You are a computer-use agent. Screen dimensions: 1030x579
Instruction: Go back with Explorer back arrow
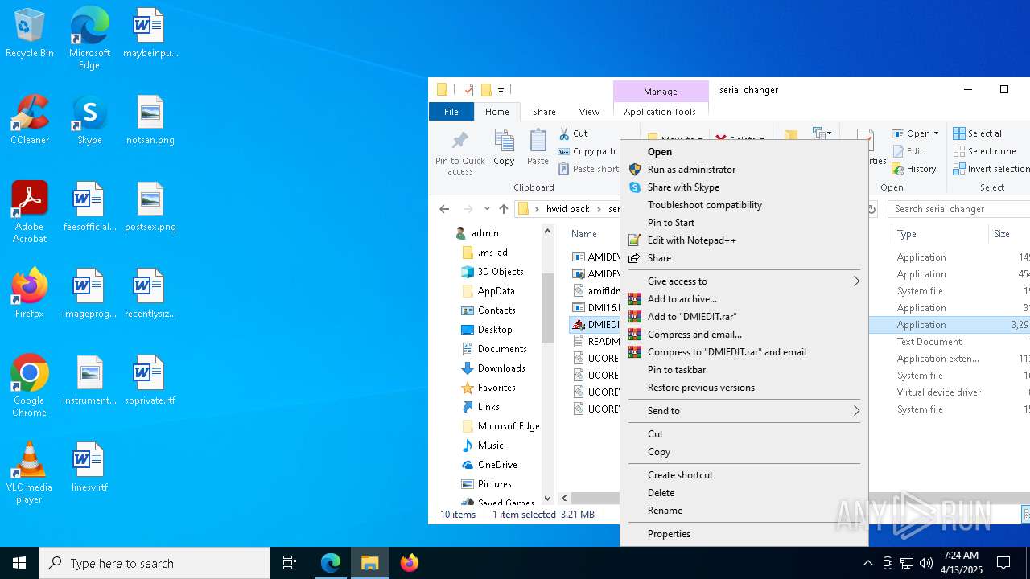(x=444, y=209)
